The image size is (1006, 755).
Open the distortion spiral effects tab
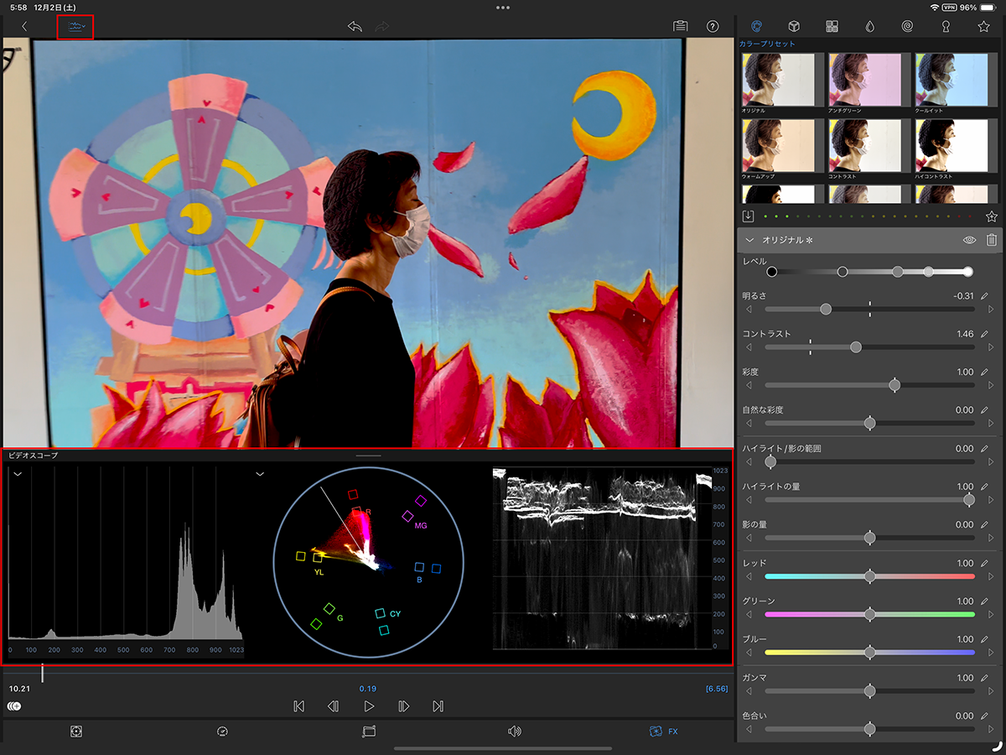[x=907, y=26]
